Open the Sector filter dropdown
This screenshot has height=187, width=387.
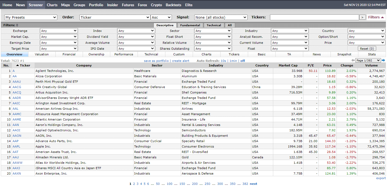(x=213, y=31)
